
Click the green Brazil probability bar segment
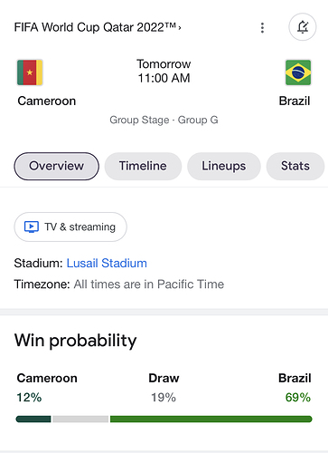click(211, 419)
